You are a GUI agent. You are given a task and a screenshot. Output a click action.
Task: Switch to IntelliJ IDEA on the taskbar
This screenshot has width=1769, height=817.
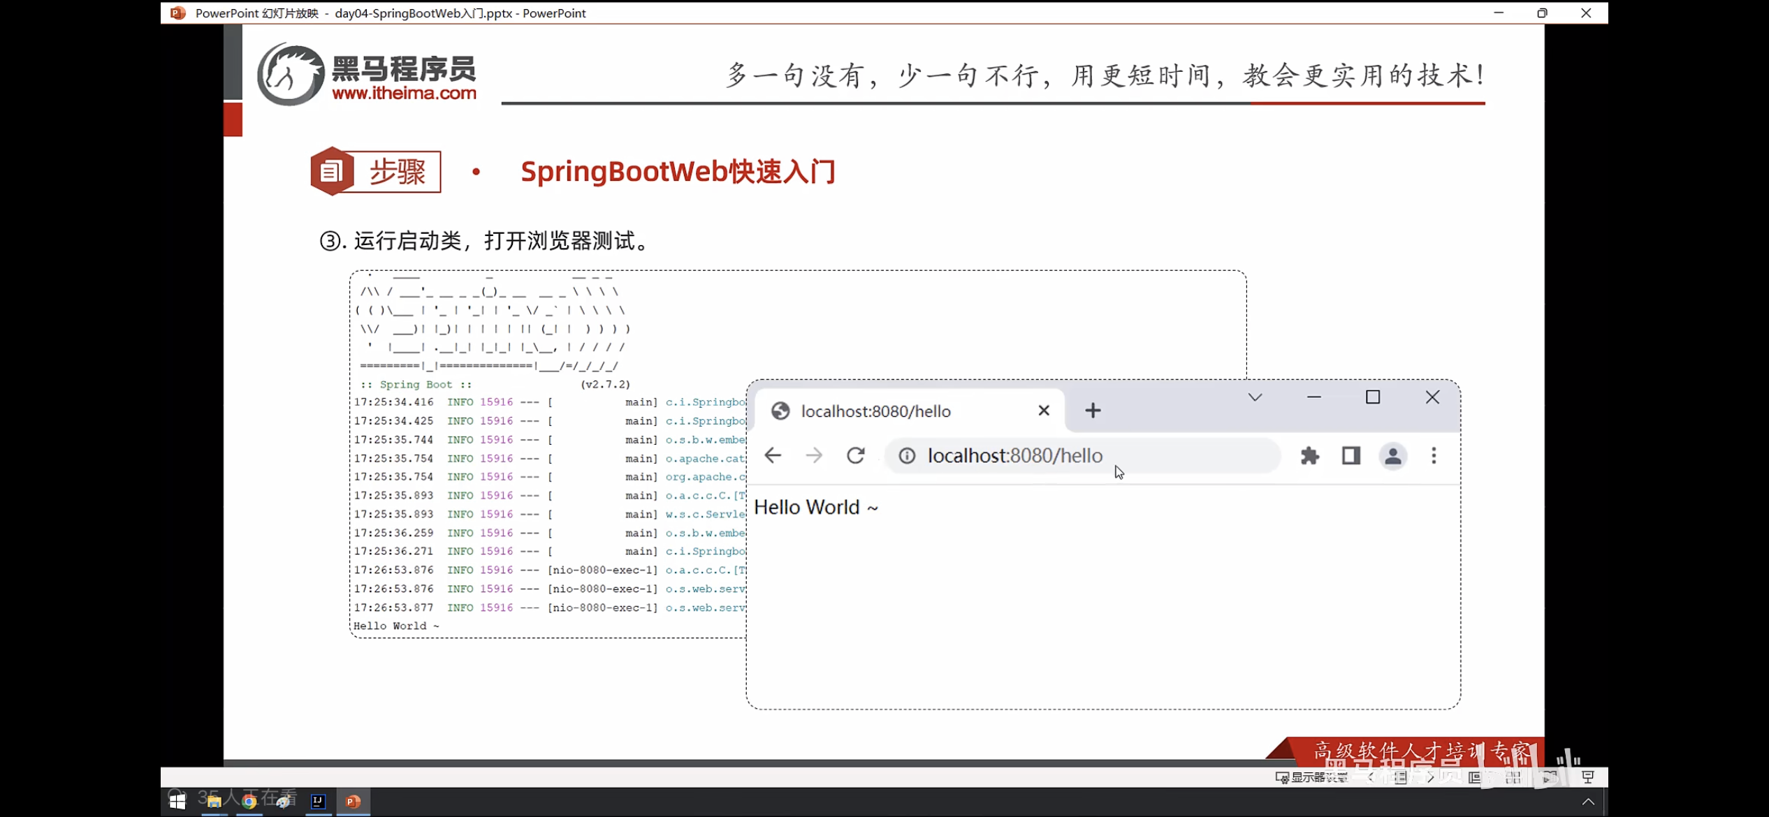(x=318, y=802)
